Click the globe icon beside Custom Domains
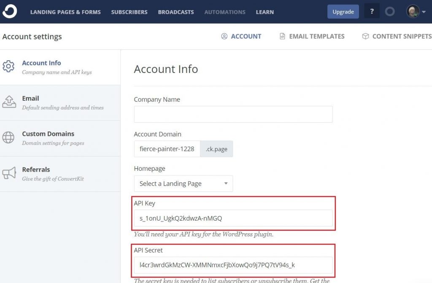Screen dimensions: 432x283 tap(8, 137)
